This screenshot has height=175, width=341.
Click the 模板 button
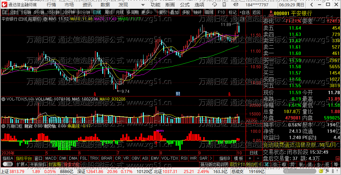tap(238, 158)
